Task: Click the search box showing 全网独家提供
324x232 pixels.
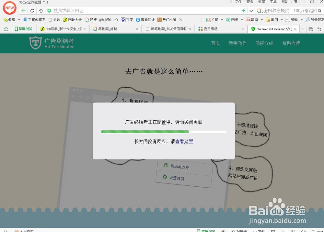Action: point(290,11)
